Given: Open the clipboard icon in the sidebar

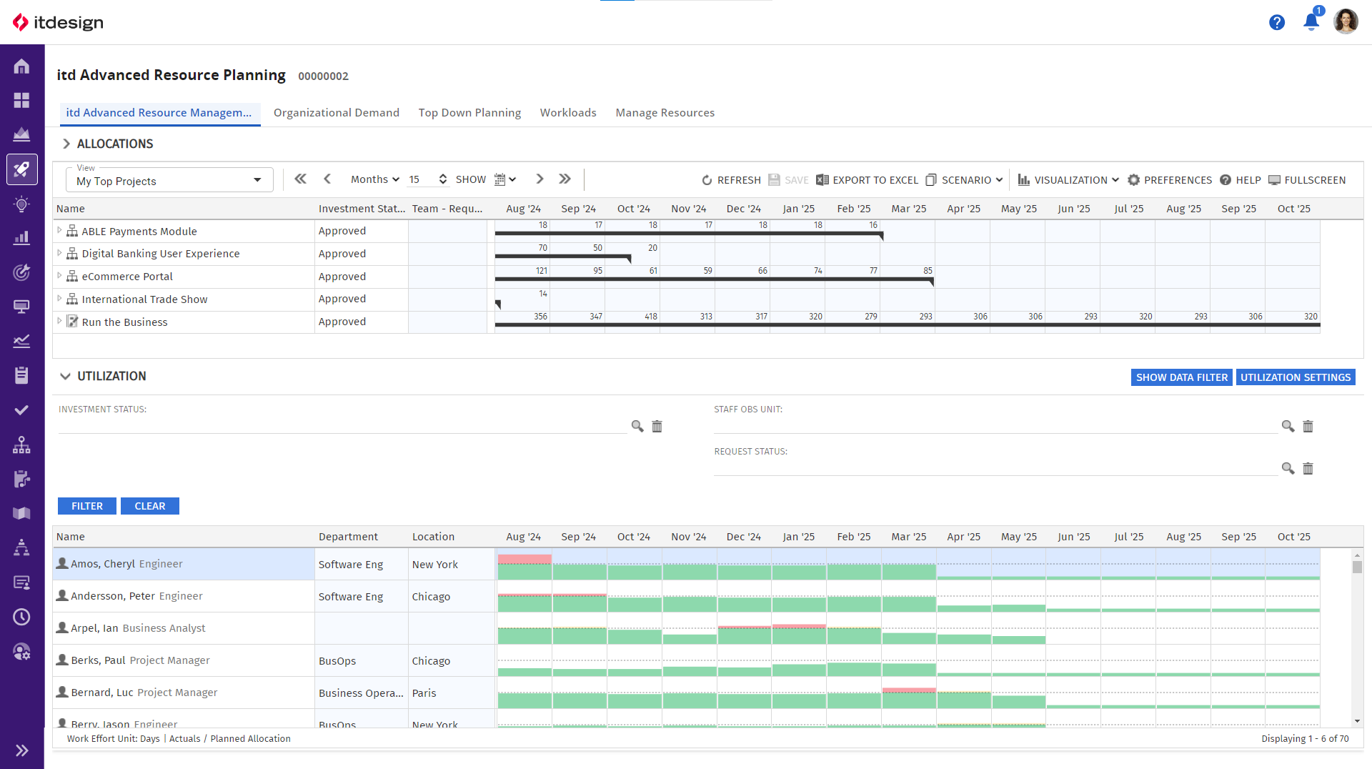Looking at the screenshot, I should coord(21,375).
